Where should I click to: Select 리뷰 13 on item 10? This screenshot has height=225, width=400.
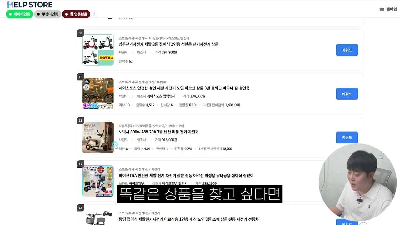click(x=124, y=105)
